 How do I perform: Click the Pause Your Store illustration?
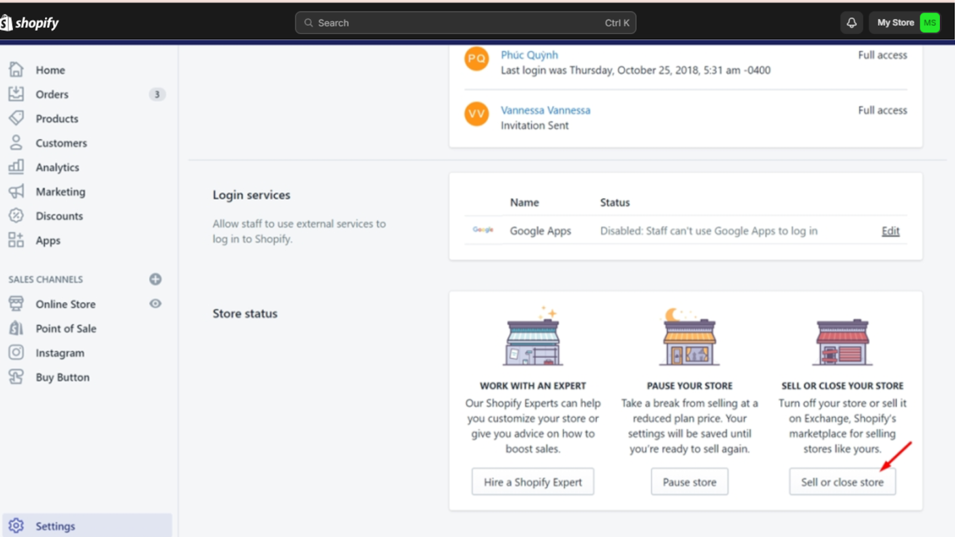[x=689, y=337]
